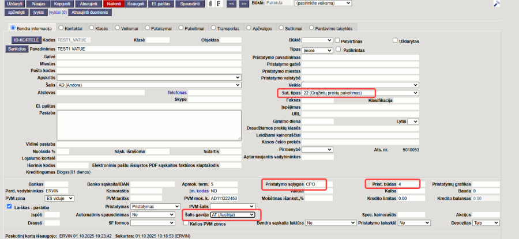Click the Įvykis button
Screen dimensions: 519x239
click(39, 12)
